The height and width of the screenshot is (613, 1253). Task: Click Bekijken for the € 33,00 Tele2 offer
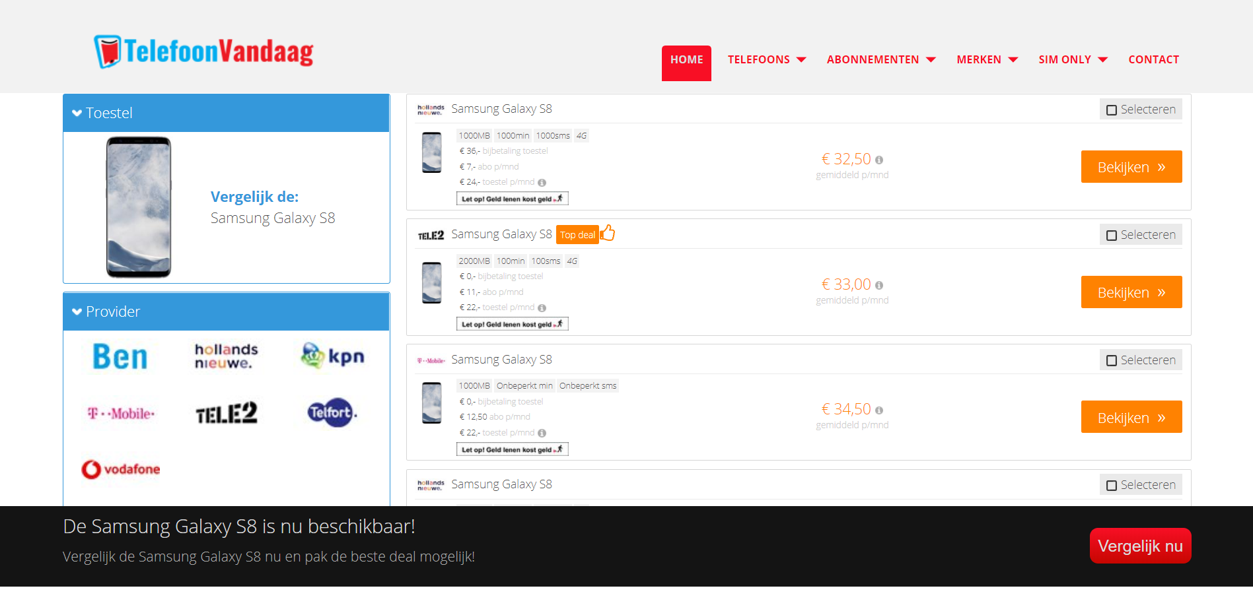click(x=1131, y=292)
